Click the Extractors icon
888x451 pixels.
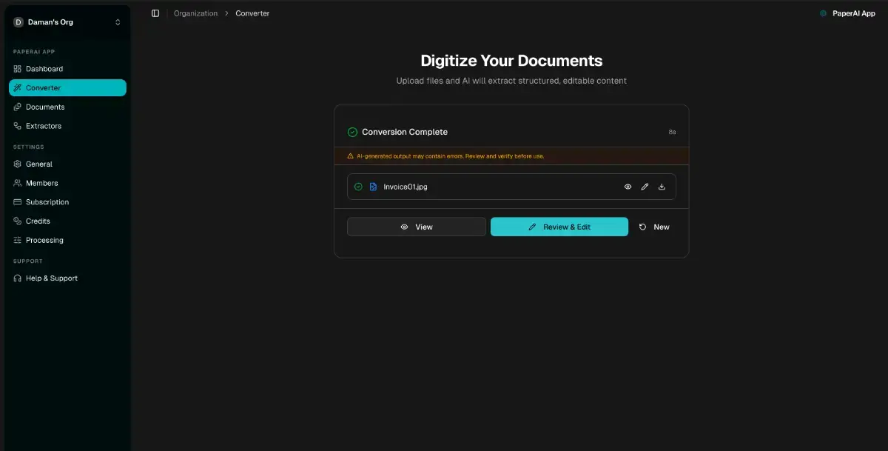[x=18, y=126]
